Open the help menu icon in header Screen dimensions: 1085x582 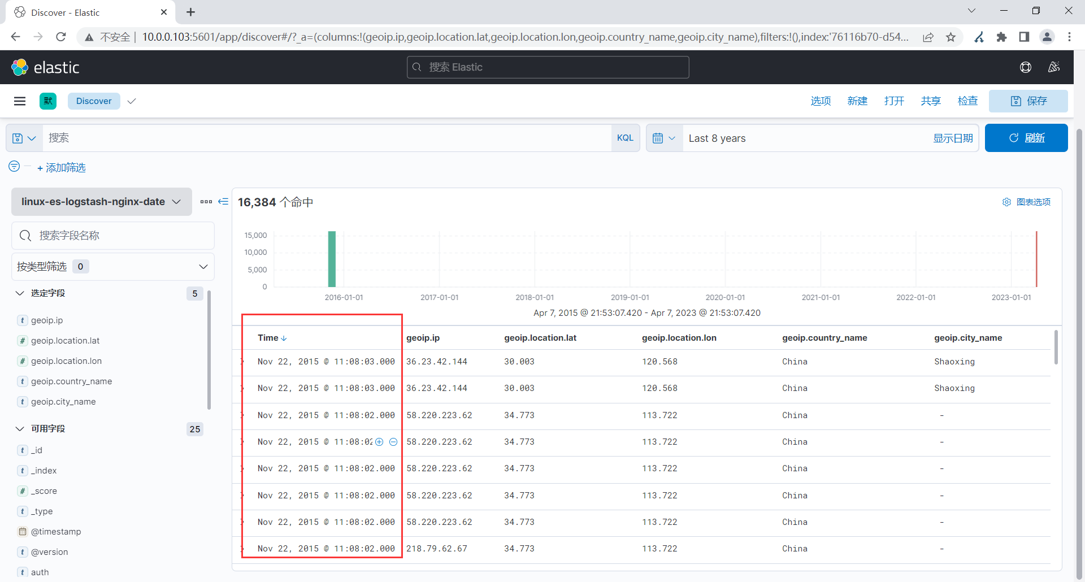click(1026, 67)
